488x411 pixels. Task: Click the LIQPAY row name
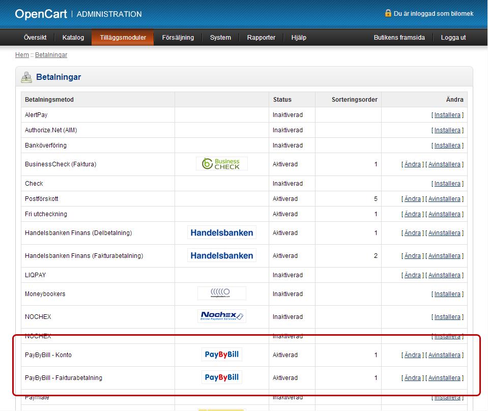click(x=35, y=275)
